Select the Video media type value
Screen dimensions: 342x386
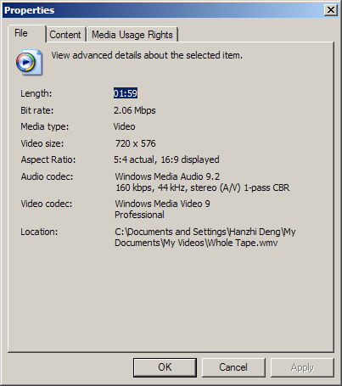tap(124, 126)
